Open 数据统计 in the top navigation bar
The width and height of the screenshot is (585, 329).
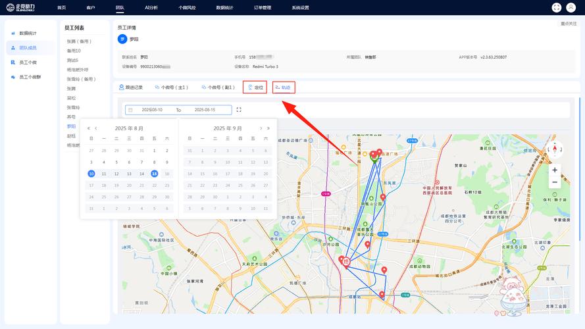coord(224,7)
